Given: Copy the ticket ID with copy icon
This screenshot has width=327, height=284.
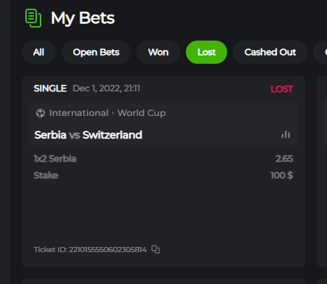Looking at the screenshot, I should click(x=156, y=249).
